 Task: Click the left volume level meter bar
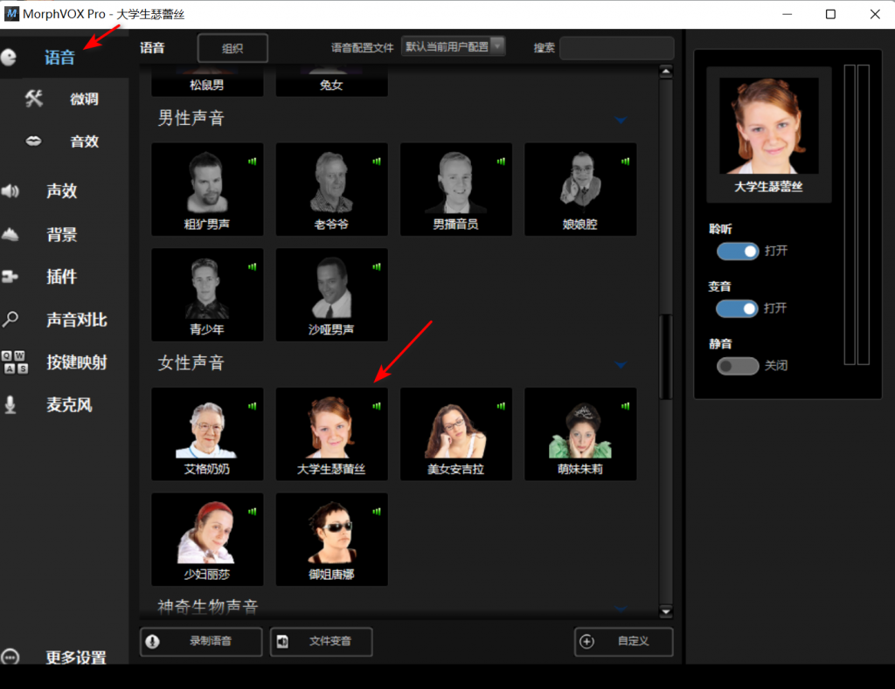tap(850, 215)
